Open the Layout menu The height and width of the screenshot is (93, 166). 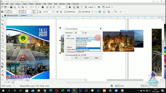pyautogui.click(x=18, y=4)
